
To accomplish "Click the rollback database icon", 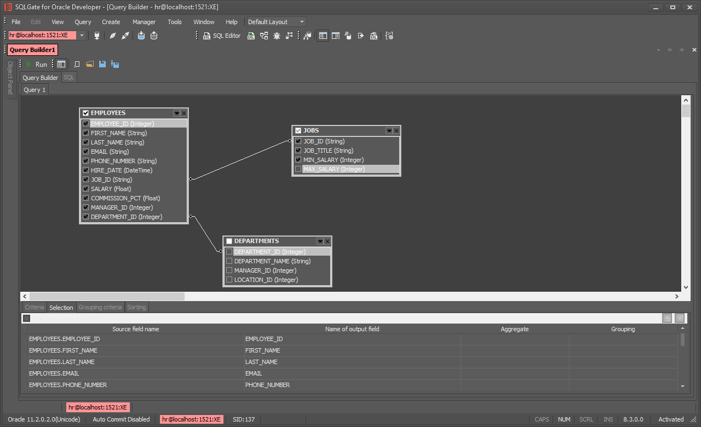I will point(154,36).
